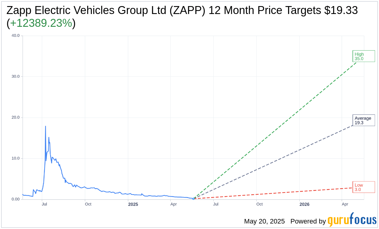This screenshot has width=379, height=229.
Task: Click the Oct 2025 x-axis label
Action: (x=260, y=204)
